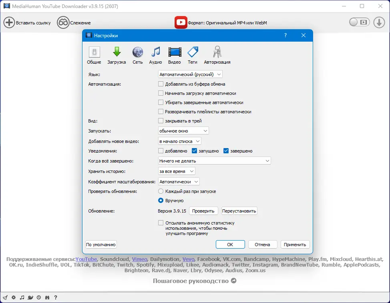Check the добавлено notification box
Screen dimensions: 390x303
161,151
